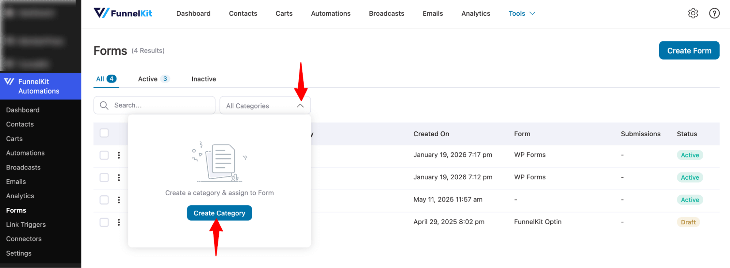This screenshot has height=268, width=730.
Task: Open Link Triggers in left sidebar
Action: click(x=26, y=225)
